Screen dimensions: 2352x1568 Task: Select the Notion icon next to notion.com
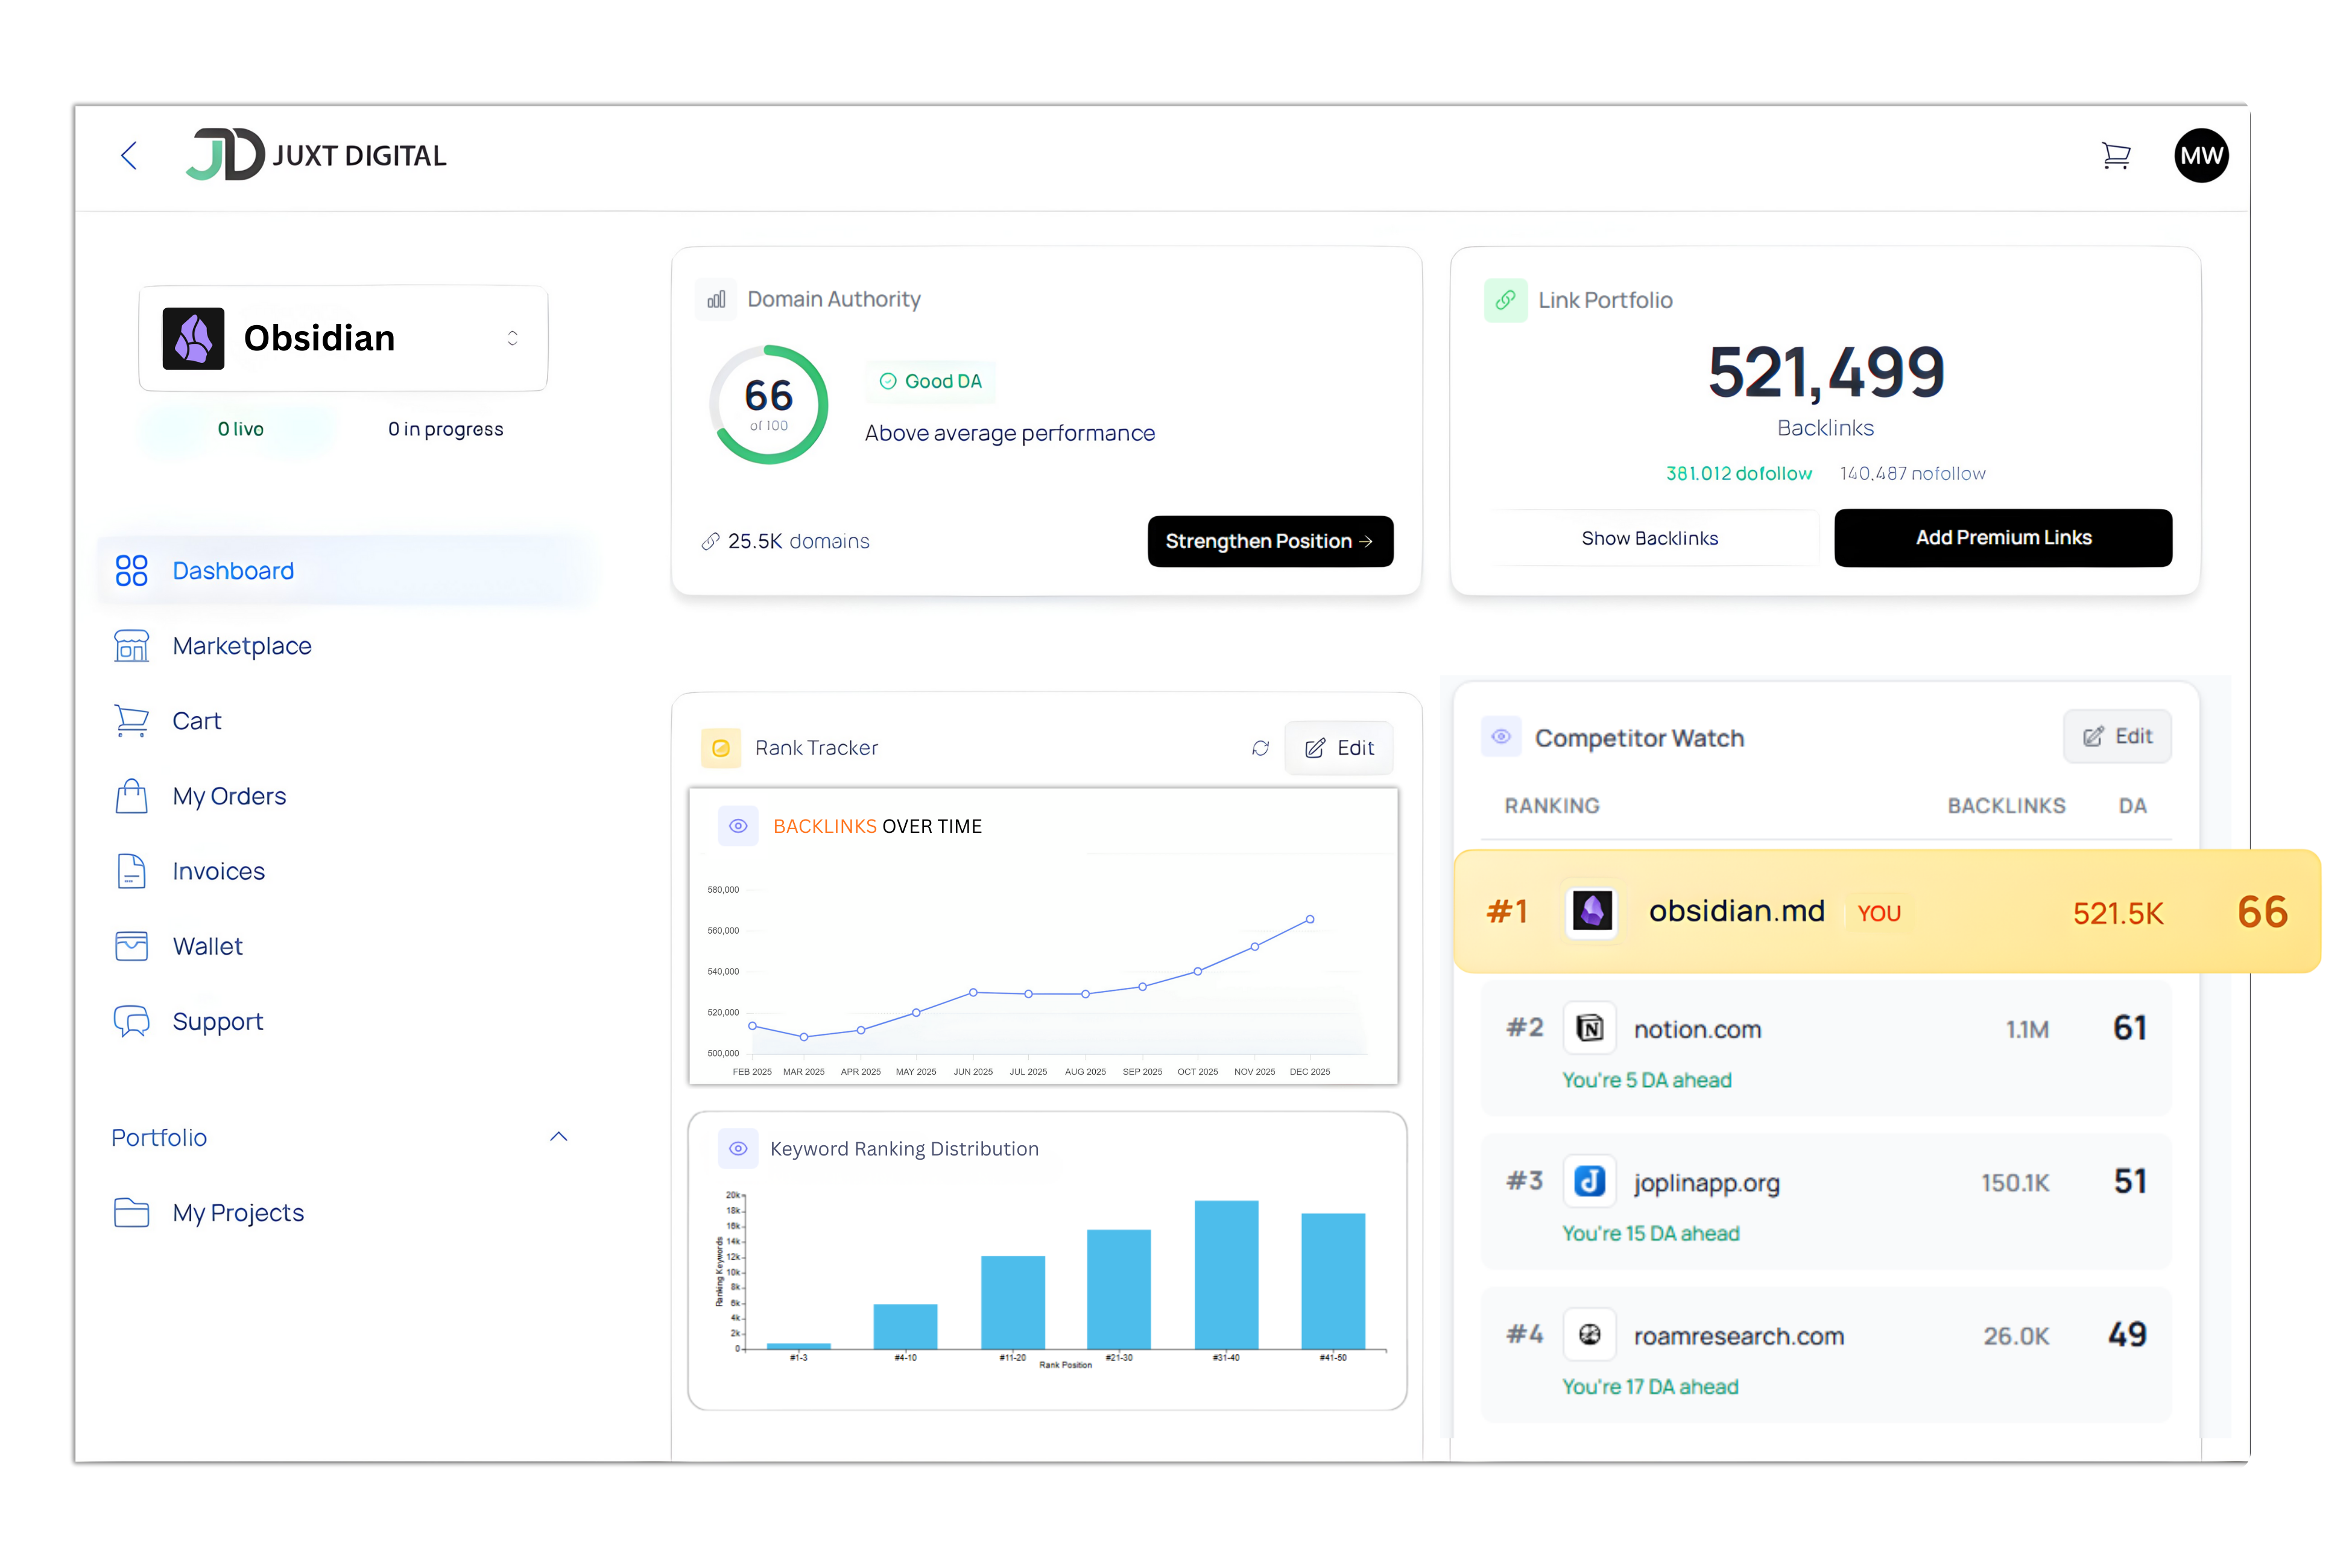(1589, 1028)
